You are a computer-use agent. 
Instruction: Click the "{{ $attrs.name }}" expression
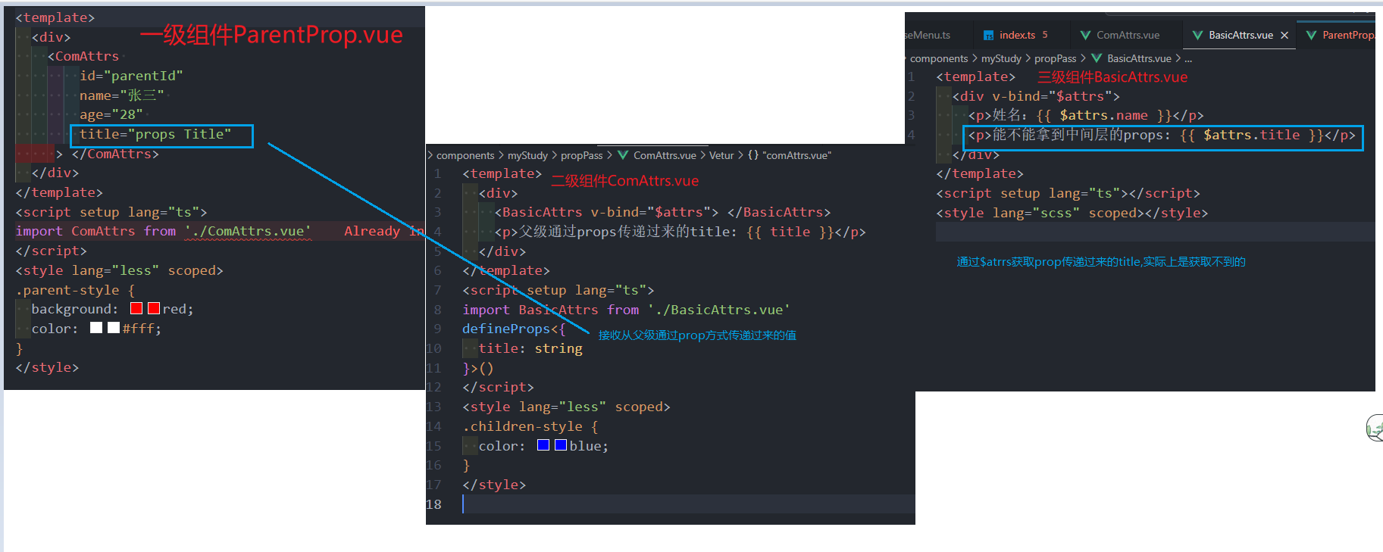[1104, 115]
